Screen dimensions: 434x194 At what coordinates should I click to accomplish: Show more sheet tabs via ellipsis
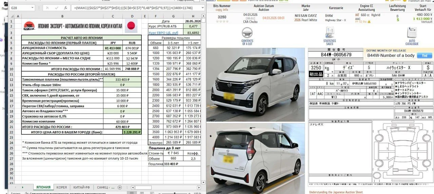tap(113, 187)
